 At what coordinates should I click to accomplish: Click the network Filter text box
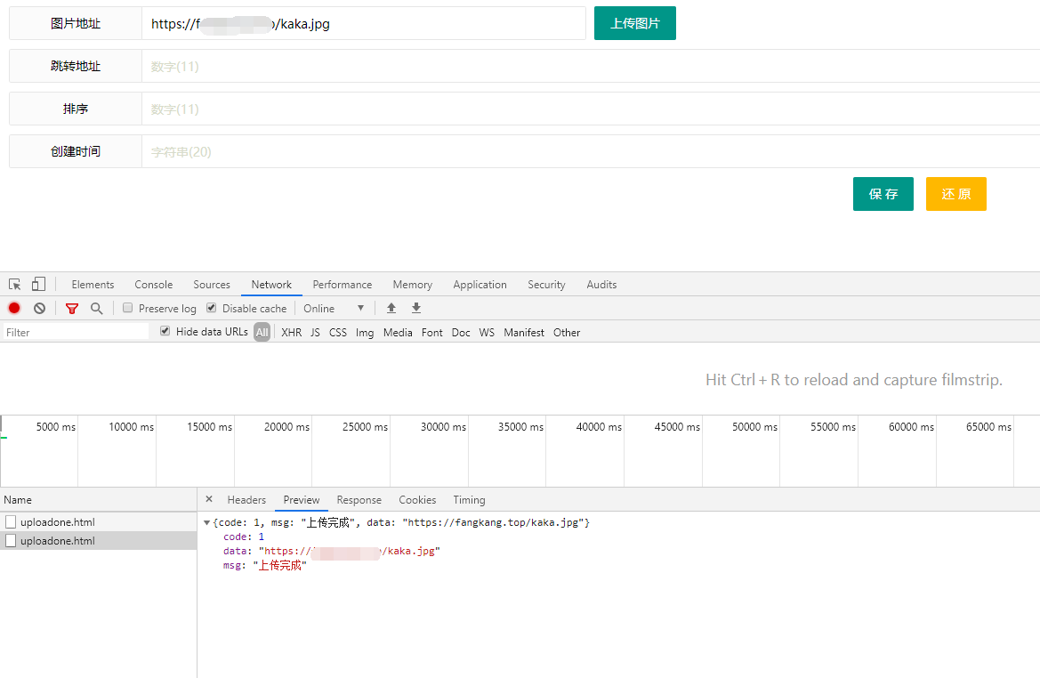(76, 332)
